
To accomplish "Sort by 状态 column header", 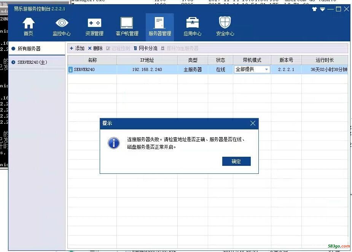I will [220, 60].
